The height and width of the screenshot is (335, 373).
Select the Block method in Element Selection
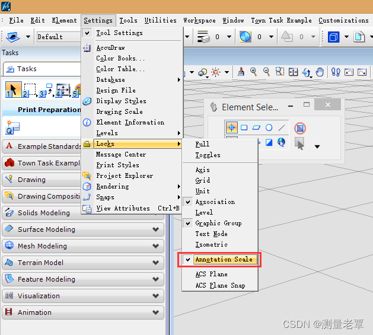(244, 127)
